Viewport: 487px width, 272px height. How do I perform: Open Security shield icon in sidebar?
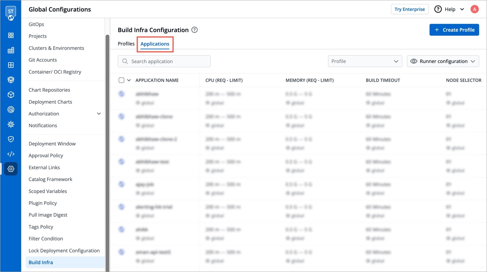11,139
